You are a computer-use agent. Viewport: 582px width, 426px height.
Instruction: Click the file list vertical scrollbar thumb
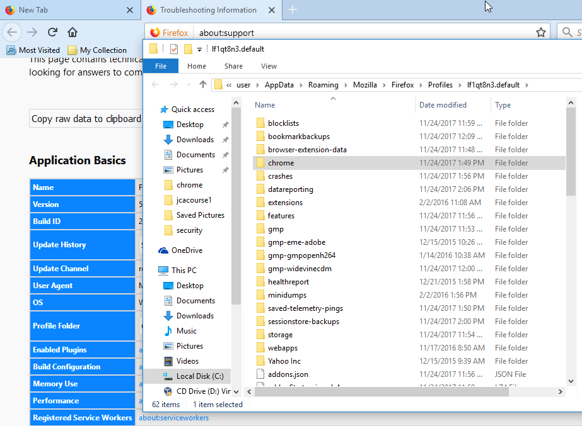(x=571, y=152)
